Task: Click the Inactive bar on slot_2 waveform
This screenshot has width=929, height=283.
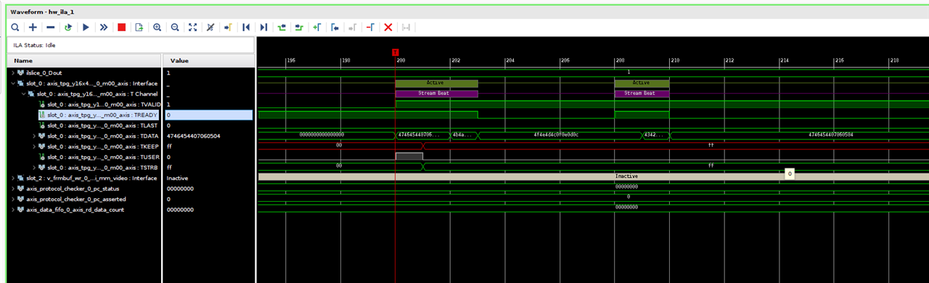Action: [x=593, y=176]
